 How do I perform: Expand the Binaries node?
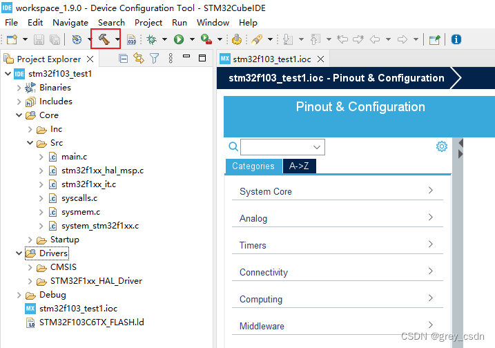point(19,88)
